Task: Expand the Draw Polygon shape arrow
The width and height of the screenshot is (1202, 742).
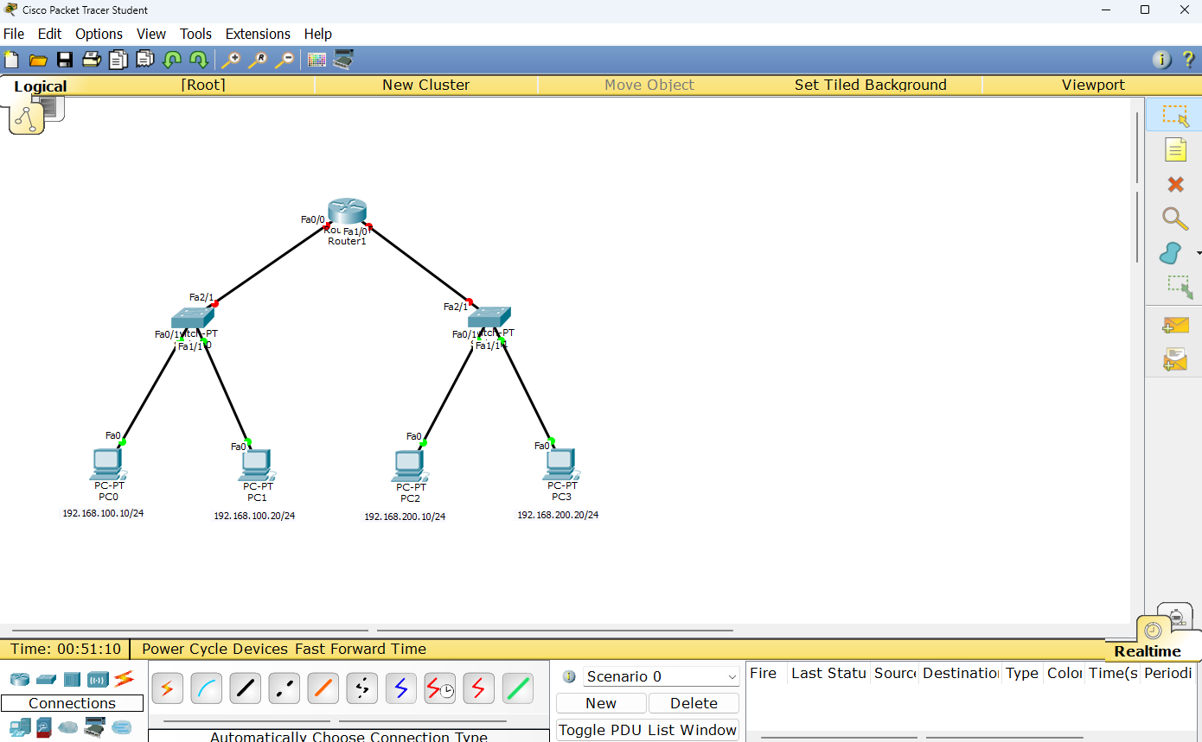Action: [x=1199, y=253]
